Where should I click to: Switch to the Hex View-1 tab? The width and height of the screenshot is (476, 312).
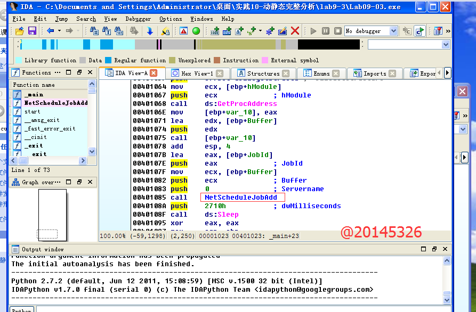tap(197, 73)
